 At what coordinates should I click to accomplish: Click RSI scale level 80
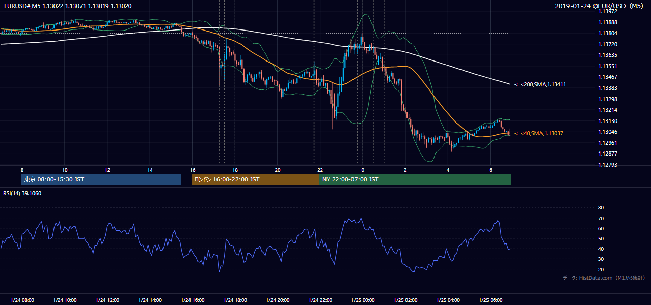pos(601,208)
